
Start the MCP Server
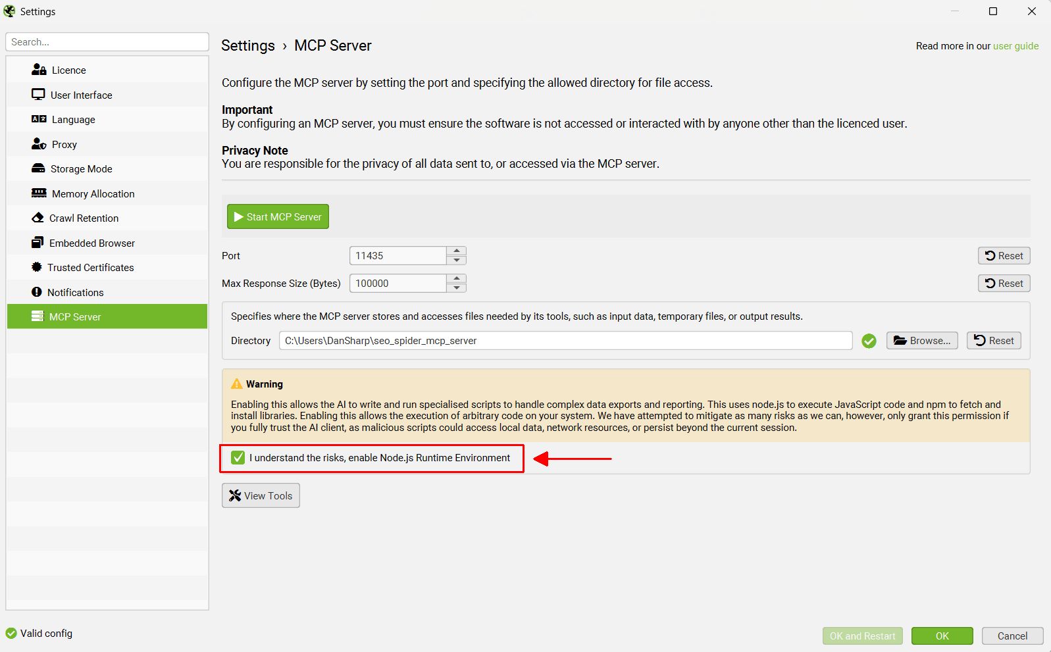pos(278,216)
